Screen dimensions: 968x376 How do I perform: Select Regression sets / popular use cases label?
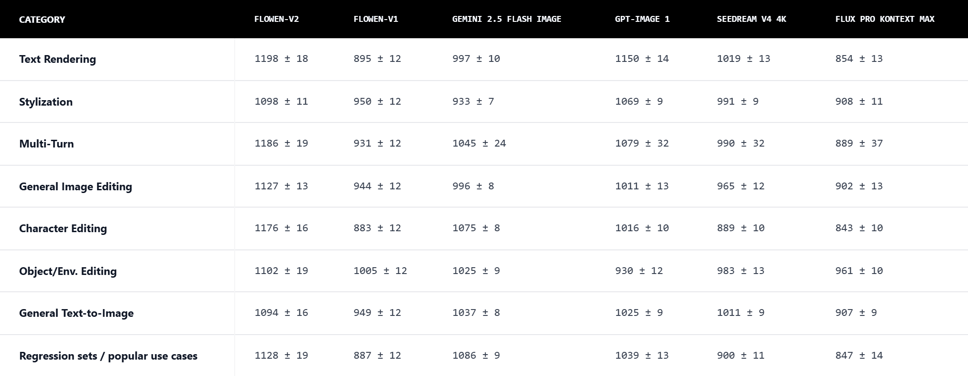tap(108, 356)
